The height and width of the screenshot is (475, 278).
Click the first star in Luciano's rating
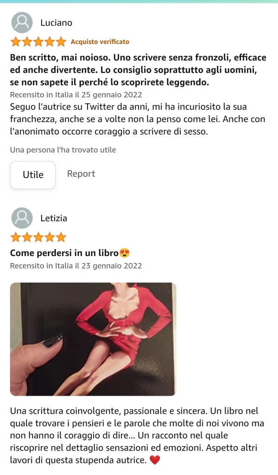[x=16, y=42]
